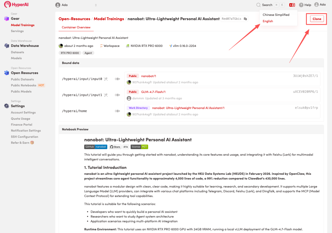
Task: Open Public Notebooks in the sidebar
Action: tap(24, 85)
